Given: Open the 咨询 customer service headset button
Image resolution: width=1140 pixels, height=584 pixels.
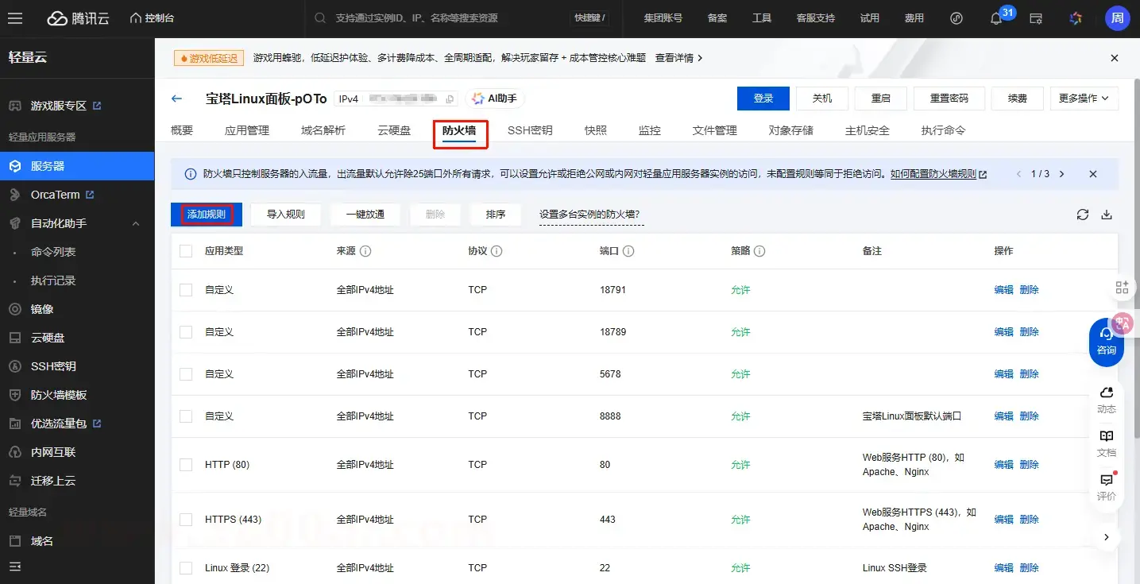Looking at the screenshot, I should pos(1106,342).
